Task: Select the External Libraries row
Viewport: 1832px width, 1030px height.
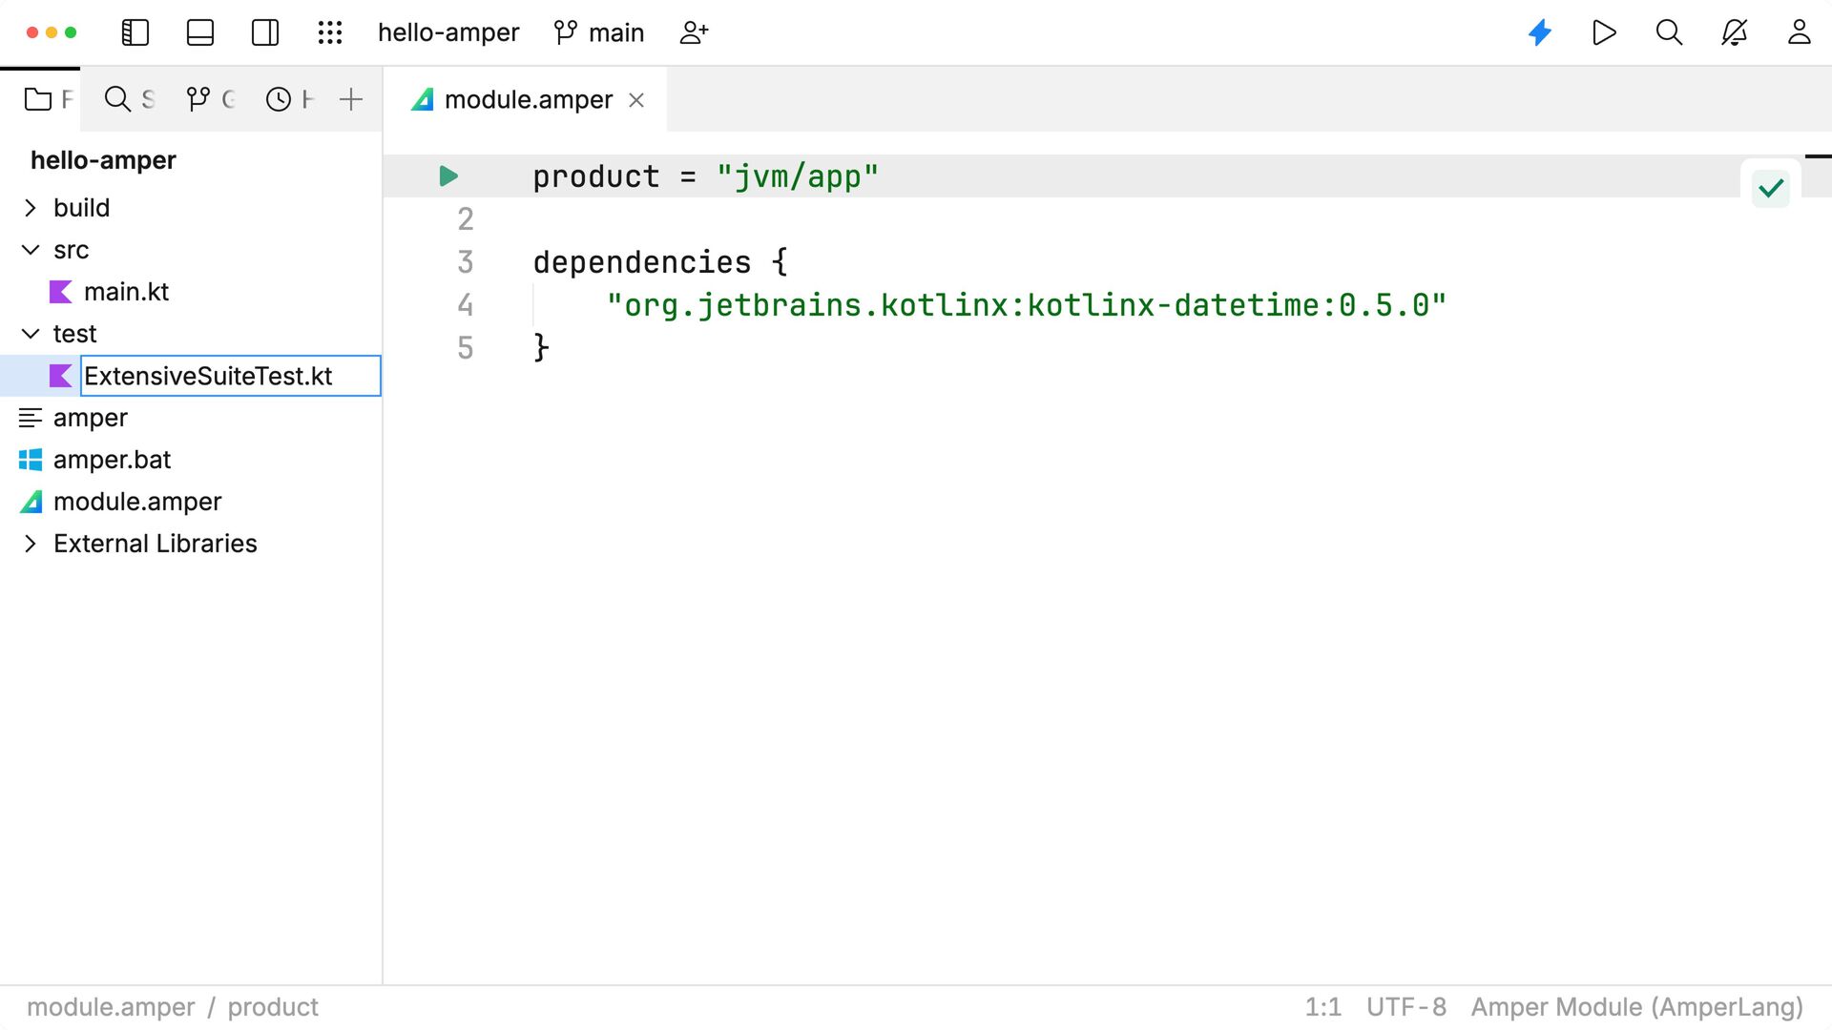Action: click(191, 544)
